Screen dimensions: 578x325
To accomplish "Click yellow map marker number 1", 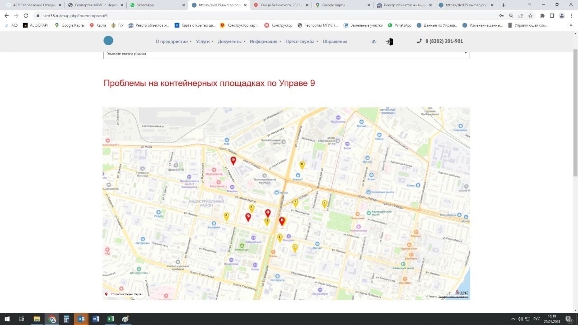I will pyautogui.click(x=324, y=204).
